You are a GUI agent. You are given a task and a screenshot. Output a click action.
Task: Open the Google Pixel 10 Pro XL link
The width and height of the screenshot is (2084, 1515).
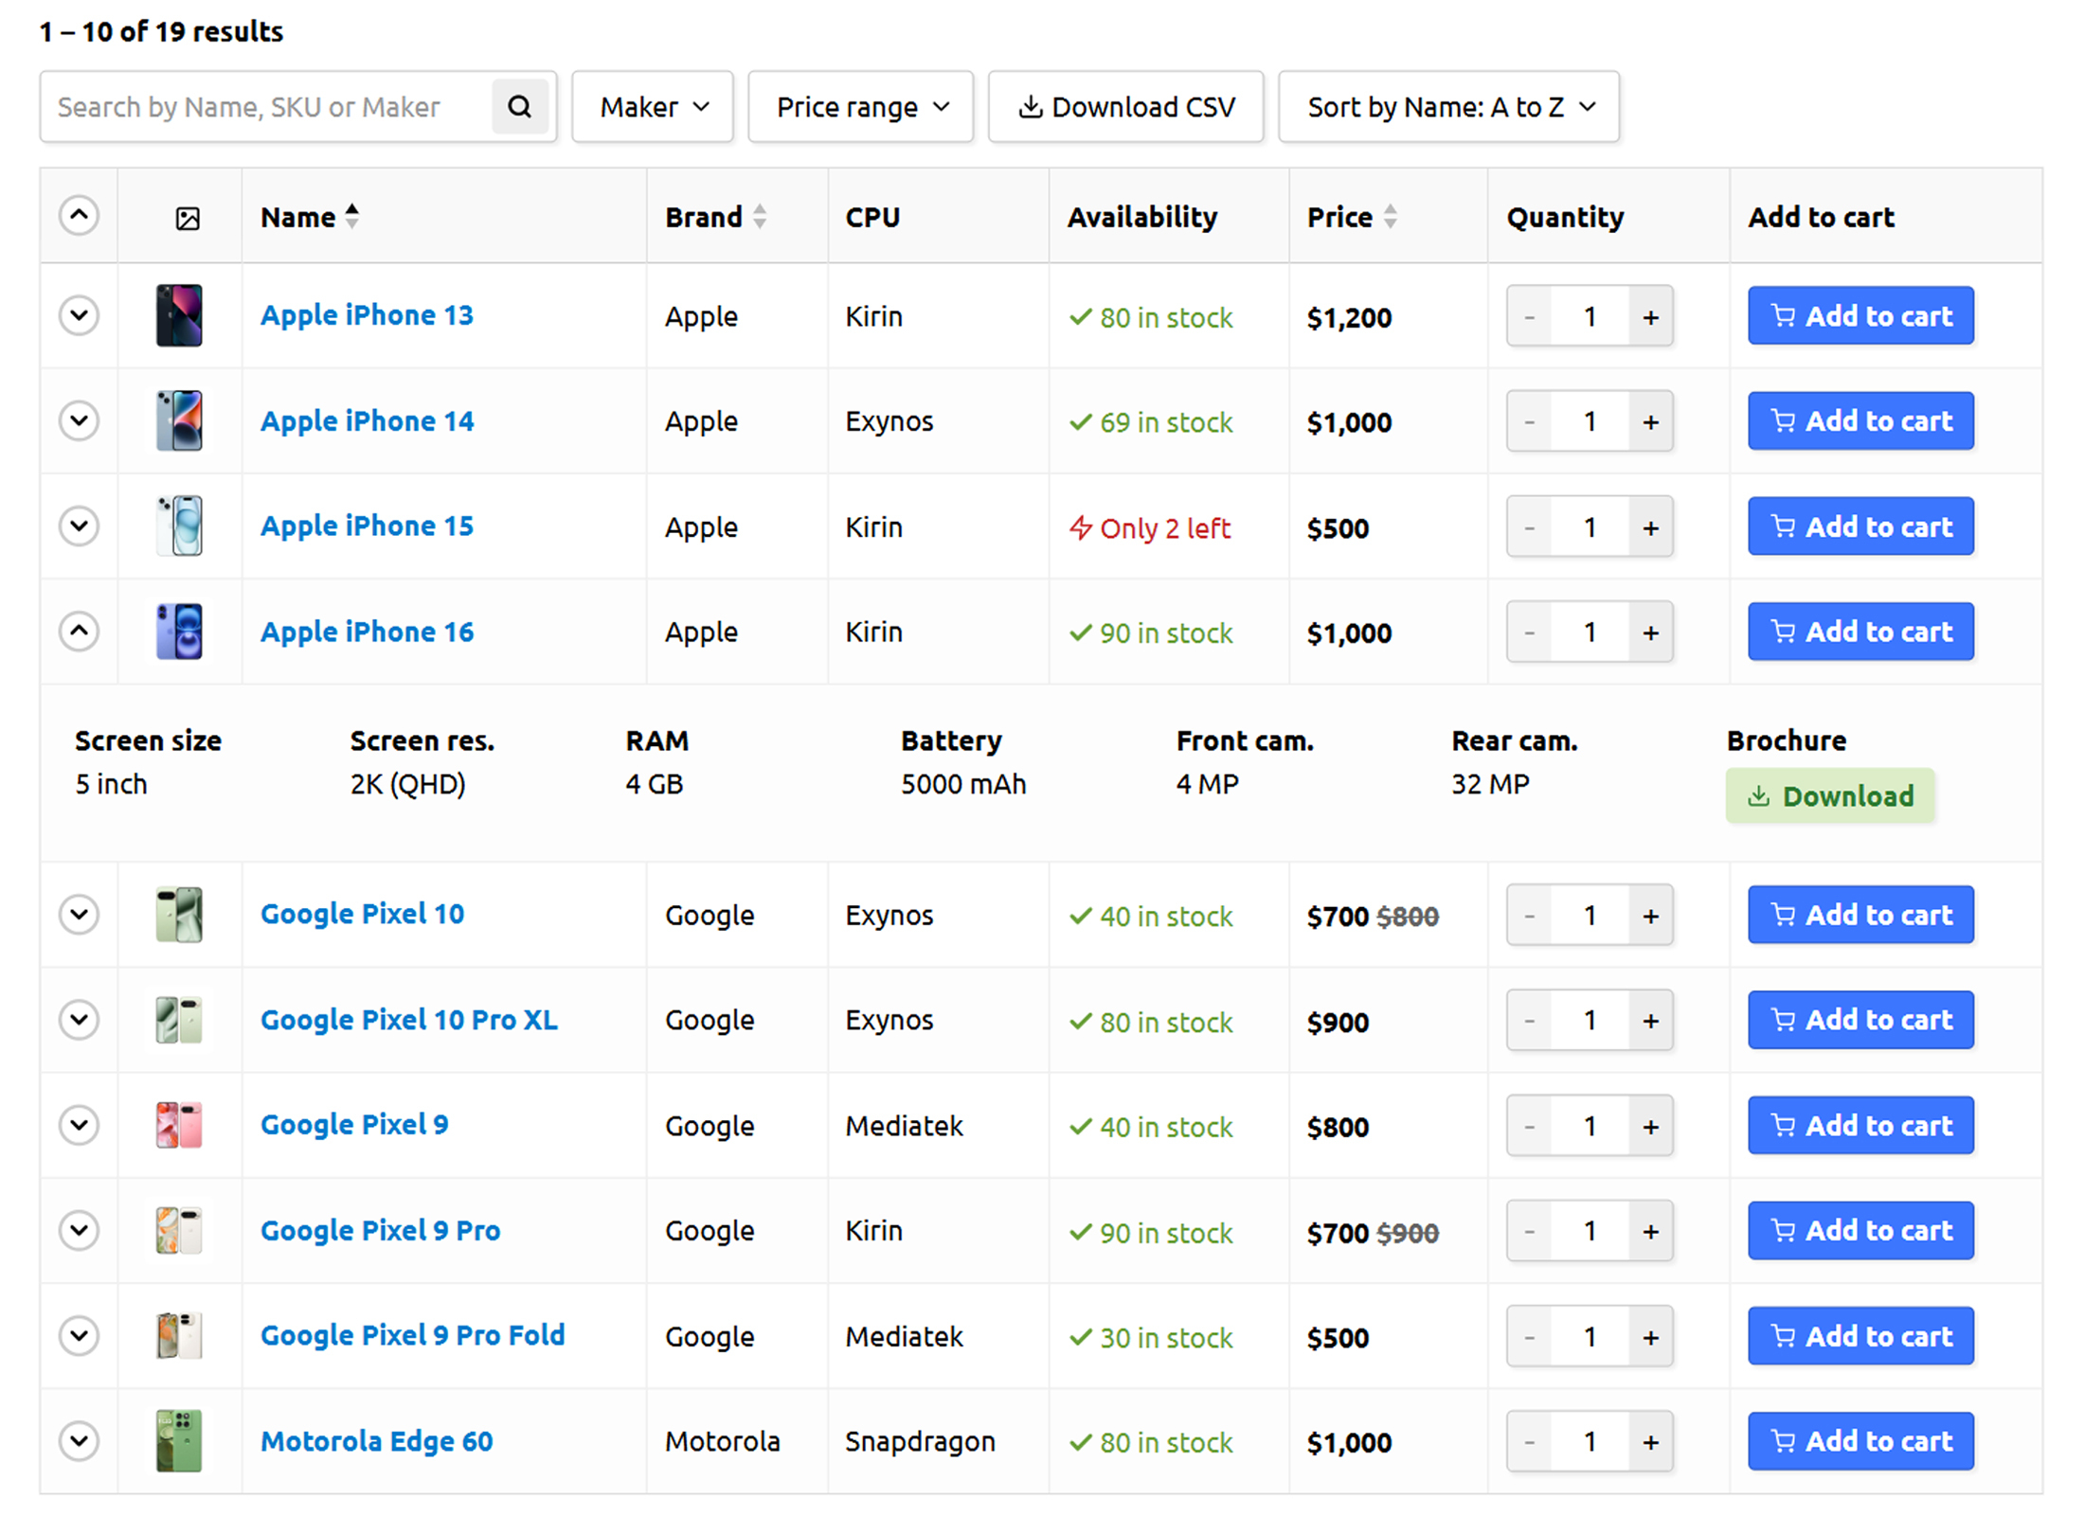click(409, 1020)
